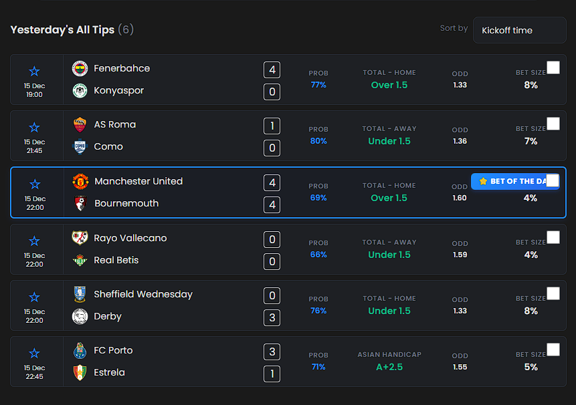Enable the checkbox on the Manchester United row
The width and height of the screenshot is (576, 405).
pos(553,180)
